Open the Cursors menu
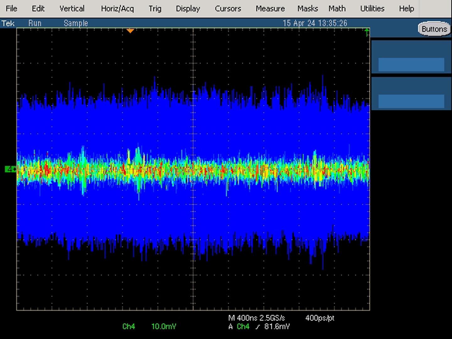This screenshot has height=339, width=452. coord(228,8)
